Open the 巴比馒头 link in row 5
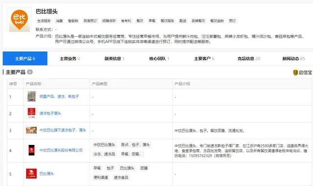The image size is (313, 186). tap(47, 174)
